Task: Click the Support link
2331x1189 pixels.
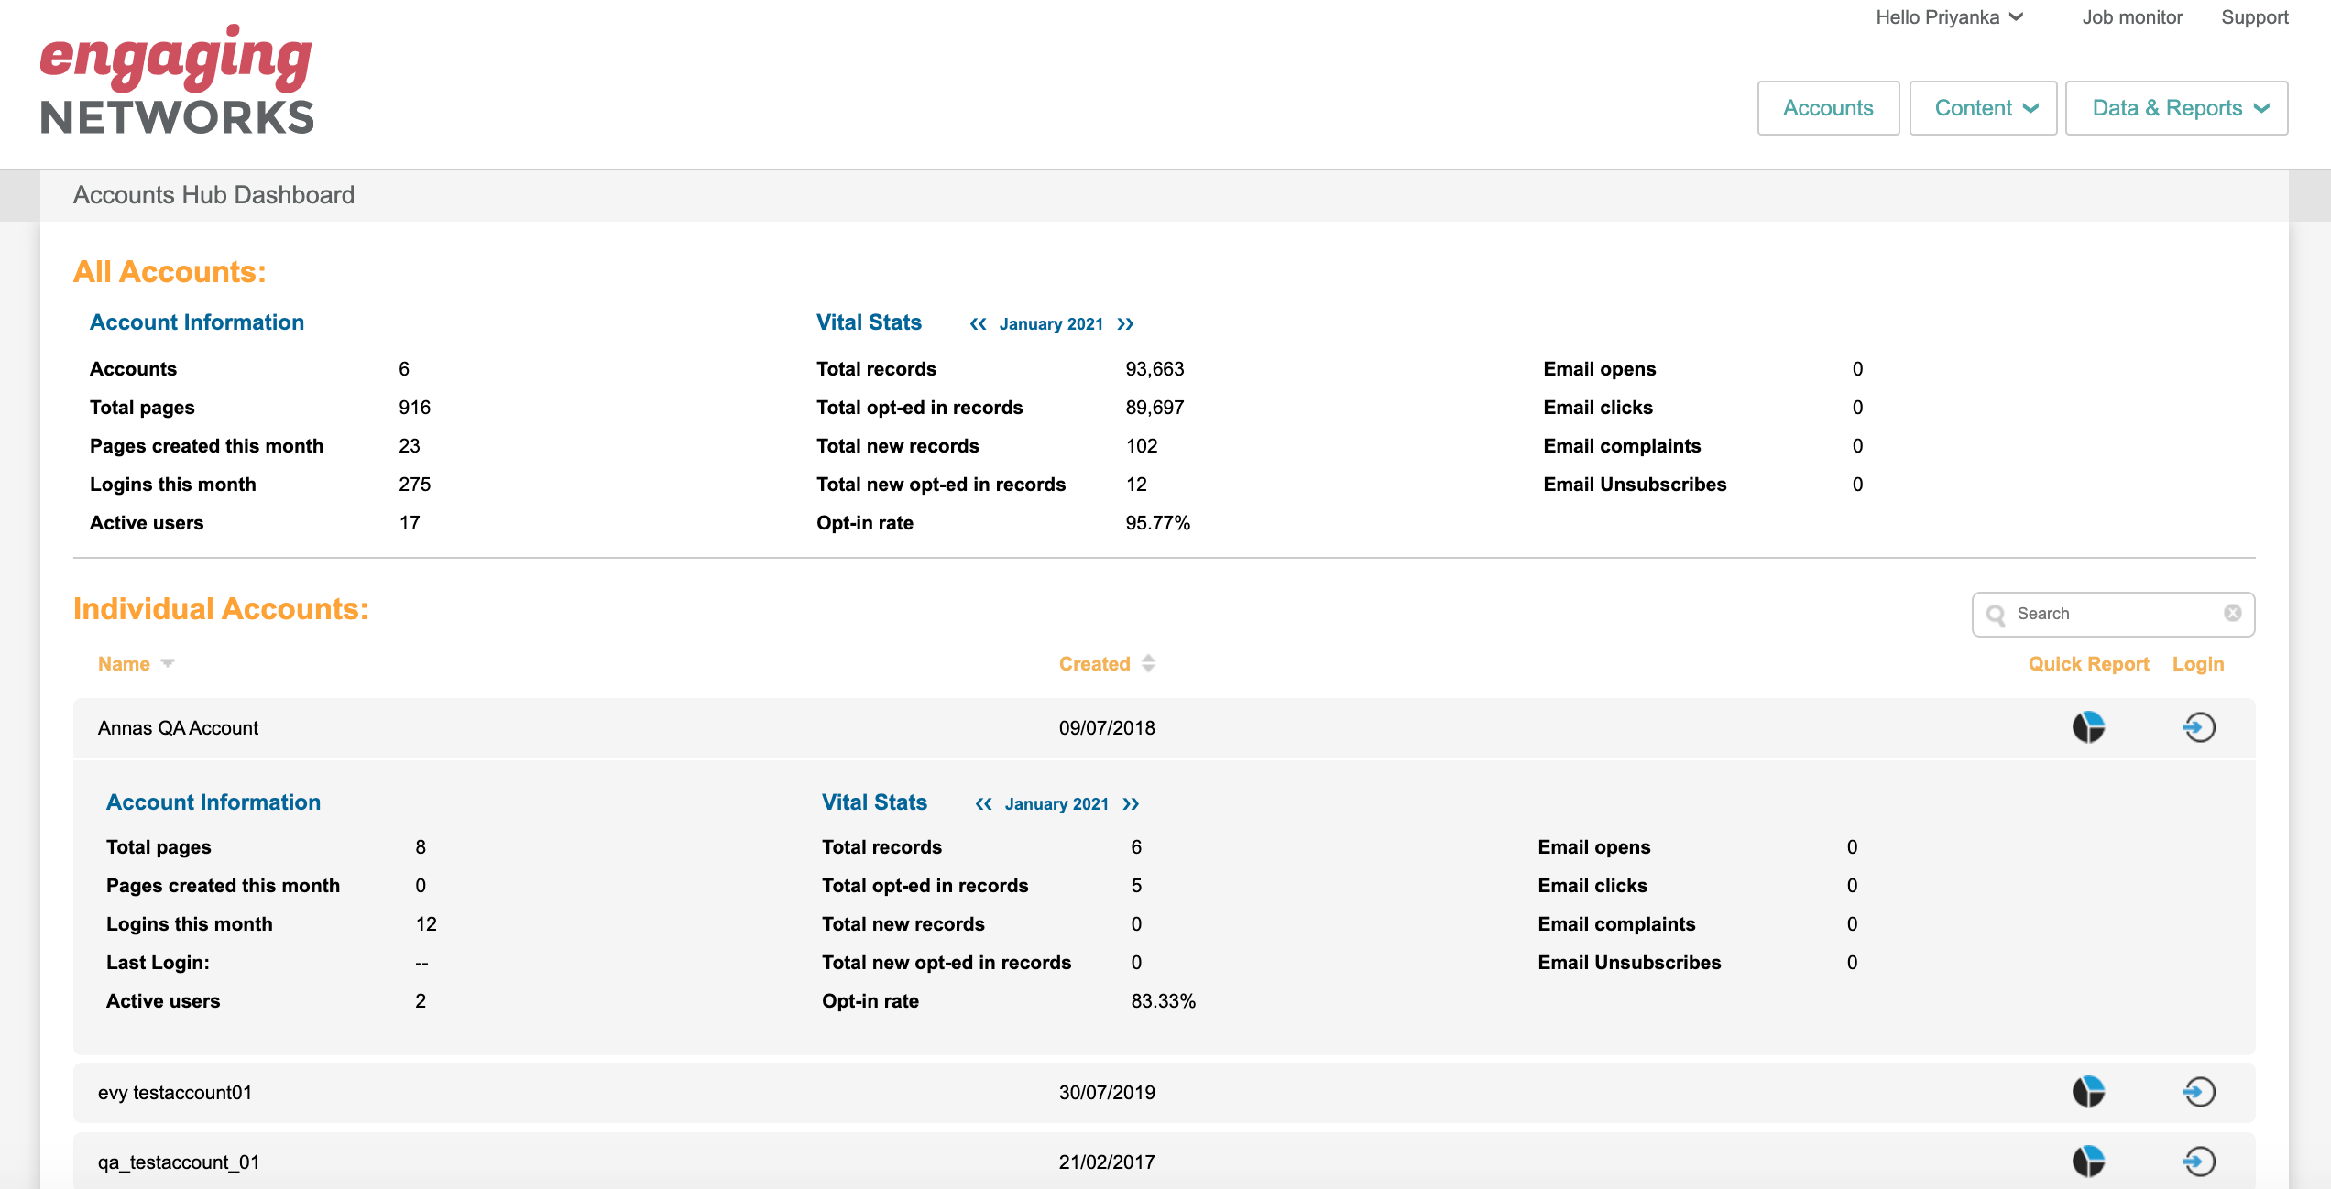Action: 2254,17
